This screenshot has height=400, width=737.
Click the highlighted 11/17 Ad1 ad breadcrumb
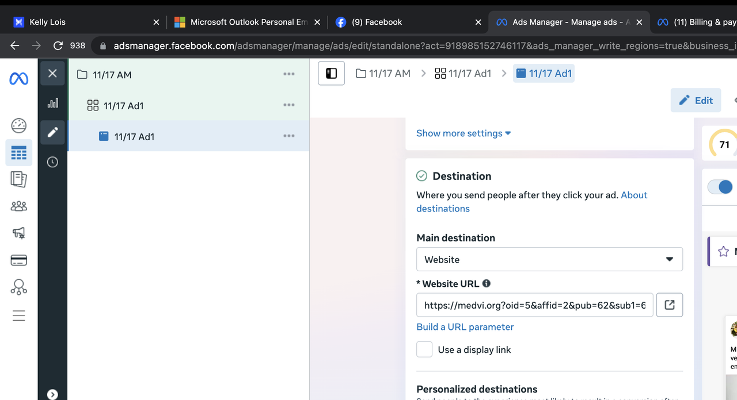544,73
